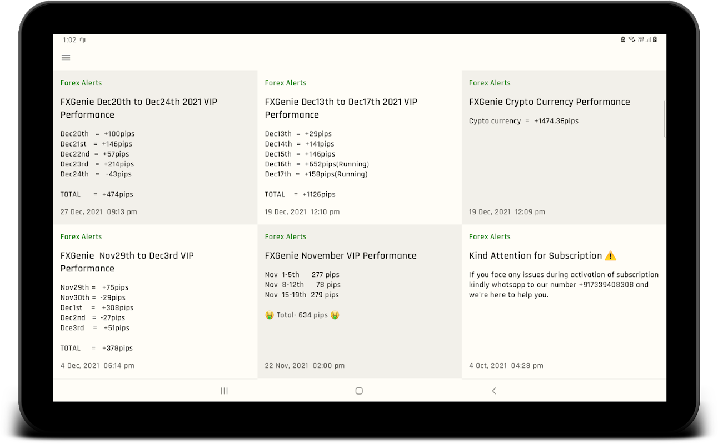
Task: Open the Nov29th to Dec3rd VIP Performance post
Action: point(155,301)
